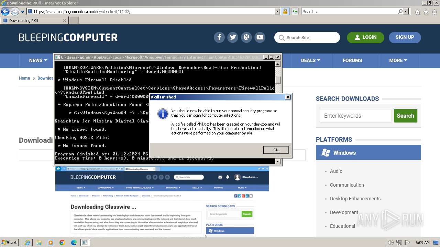Click the address bar URL field
This screenshot has width=440, height=247.
coord(153,12)
